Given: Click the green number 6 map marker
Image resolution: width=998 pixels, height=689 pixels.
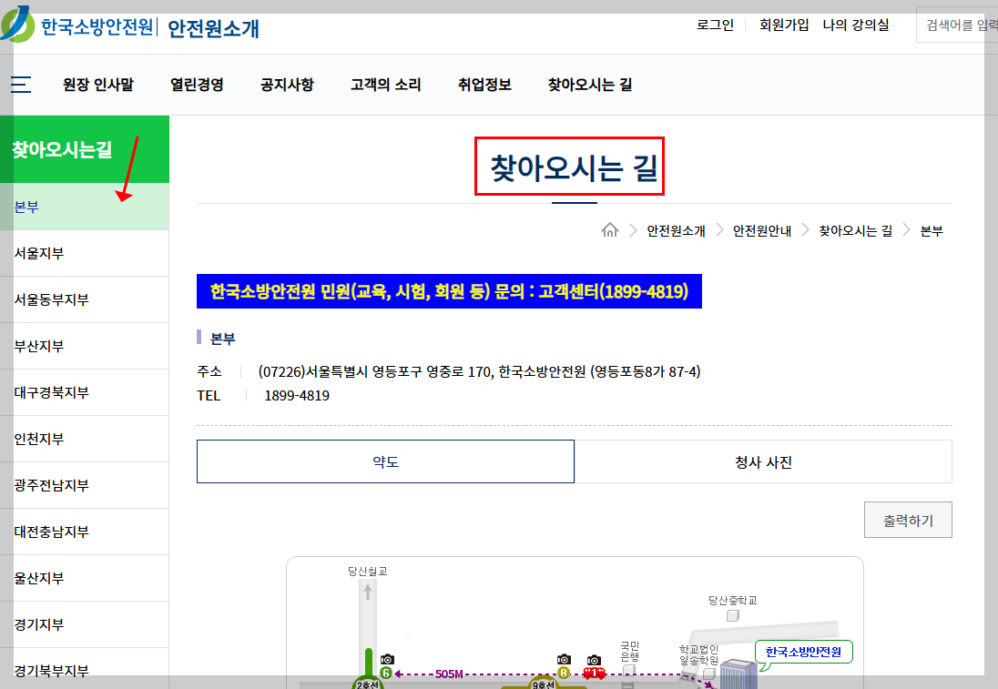Looking at the screenshot, I should click(x=386, y=674).
